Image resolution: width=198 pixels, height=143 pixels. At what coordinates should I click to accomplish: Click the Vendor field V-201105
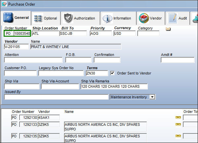16,47
